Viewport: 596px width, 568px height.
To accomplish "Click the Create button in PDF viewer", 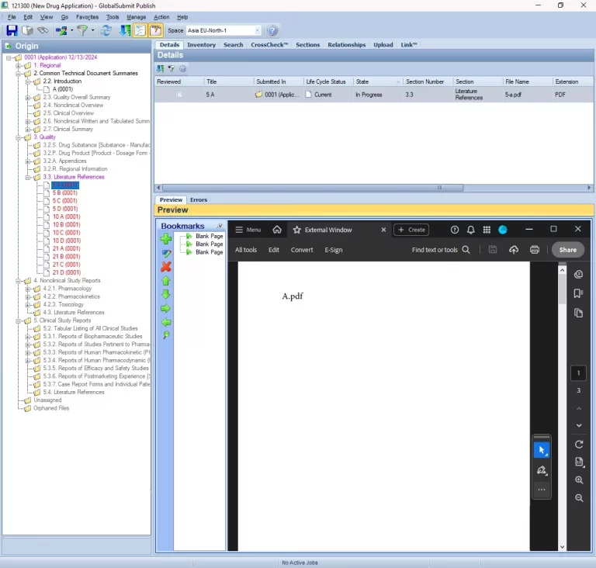I will 411,230.
